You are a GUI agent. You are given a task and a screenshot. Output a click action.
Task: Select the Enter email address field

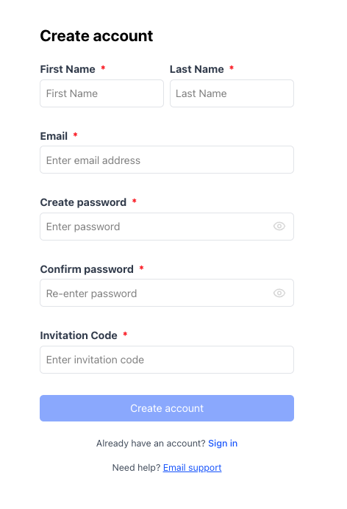pyautogui.click(x=167, y=160)
